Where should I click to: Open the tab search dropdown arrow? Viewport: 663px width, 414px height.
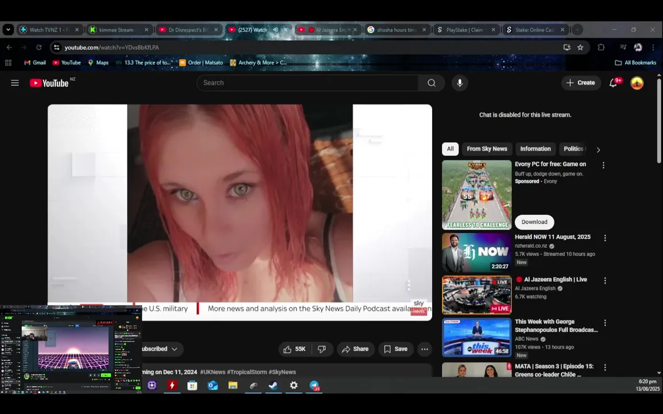coord(8,30)
